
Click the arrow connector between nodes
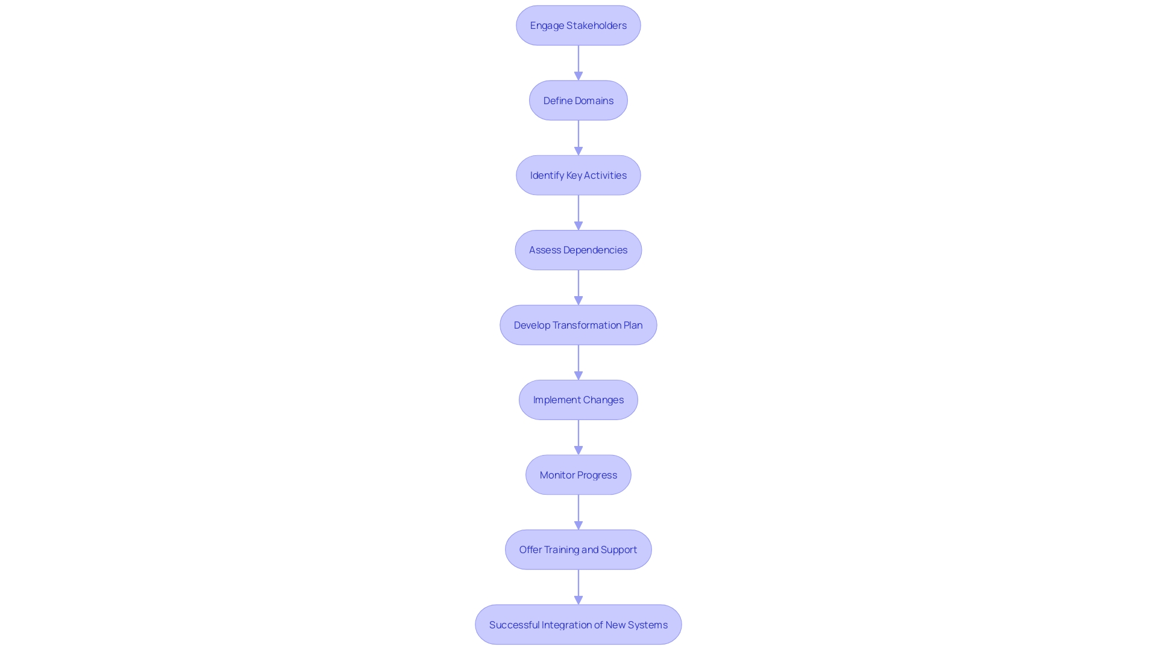tap(578, 63)
